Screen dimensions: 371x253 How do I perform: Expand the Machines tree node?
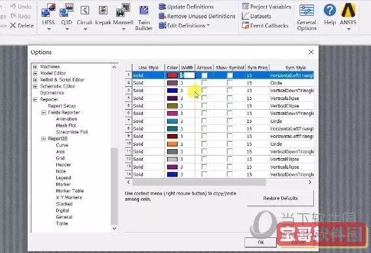35,67
